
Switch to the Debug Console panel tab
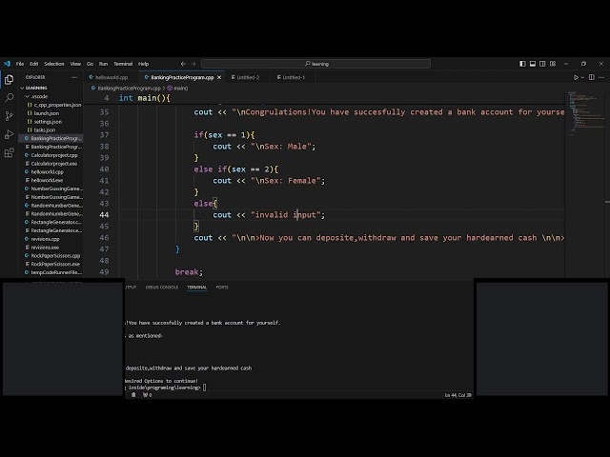coord(161,288)
